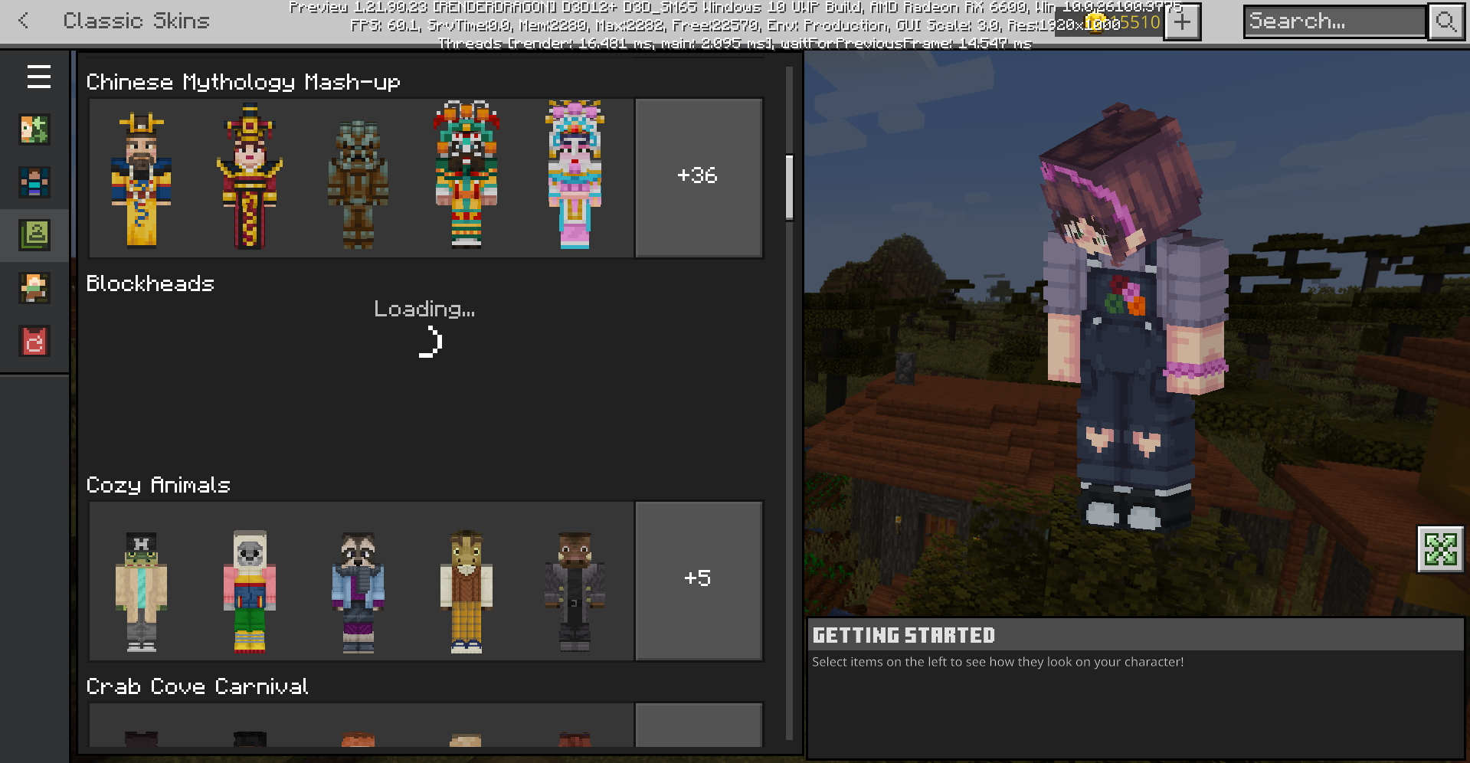Viewport: 1470px width, 763px height.
Task: Select the green classic skins sidebar tab
Action: tap(34, 235)
